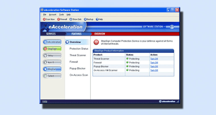Open the Tools menu
The width and height of the screenshot is (216, 115).
pos(61,15)
